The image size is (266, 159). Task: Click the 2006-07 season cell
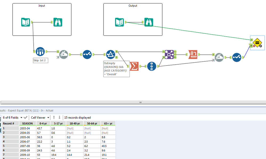[x=27, y=142]
